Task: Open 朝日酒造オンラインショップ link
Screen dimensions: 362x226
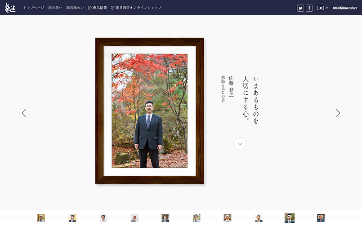Action: pyautogui.click(x=136, y=8)
